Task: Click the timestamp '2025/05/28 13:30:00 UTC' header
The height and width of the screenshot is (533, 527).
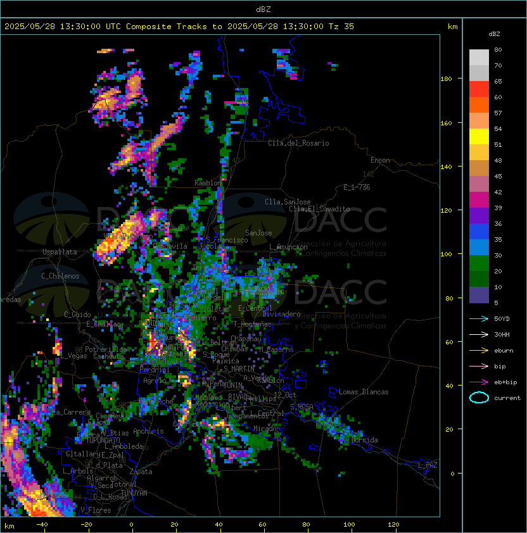Action: point(63,27)
